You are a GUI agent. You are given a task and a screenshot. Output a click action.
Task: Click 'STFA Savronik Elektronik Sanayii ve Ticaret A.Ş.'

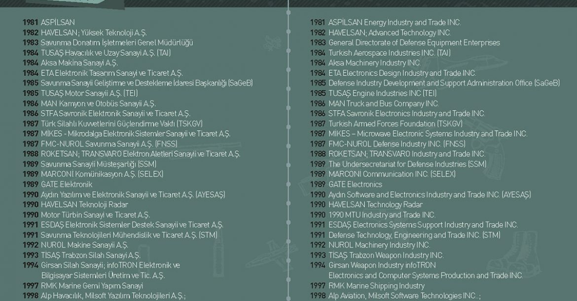point(115,113)
